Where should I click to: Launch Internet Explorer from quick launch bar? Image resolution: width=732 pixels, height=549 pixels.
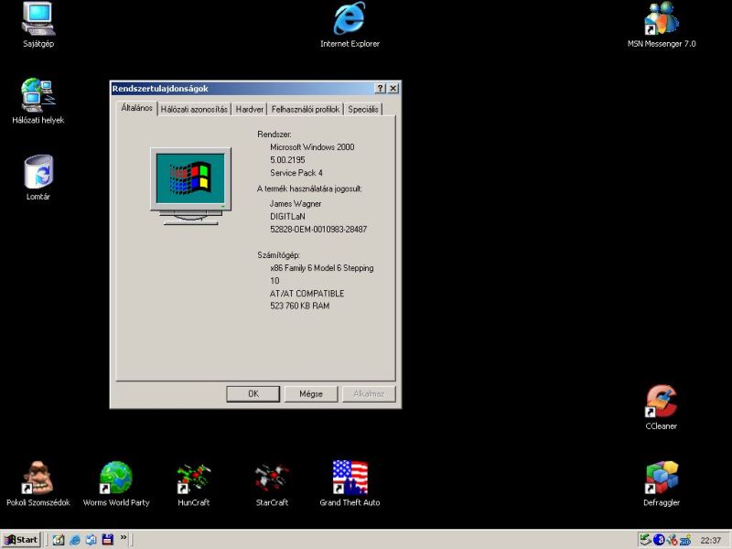(75, 540)
